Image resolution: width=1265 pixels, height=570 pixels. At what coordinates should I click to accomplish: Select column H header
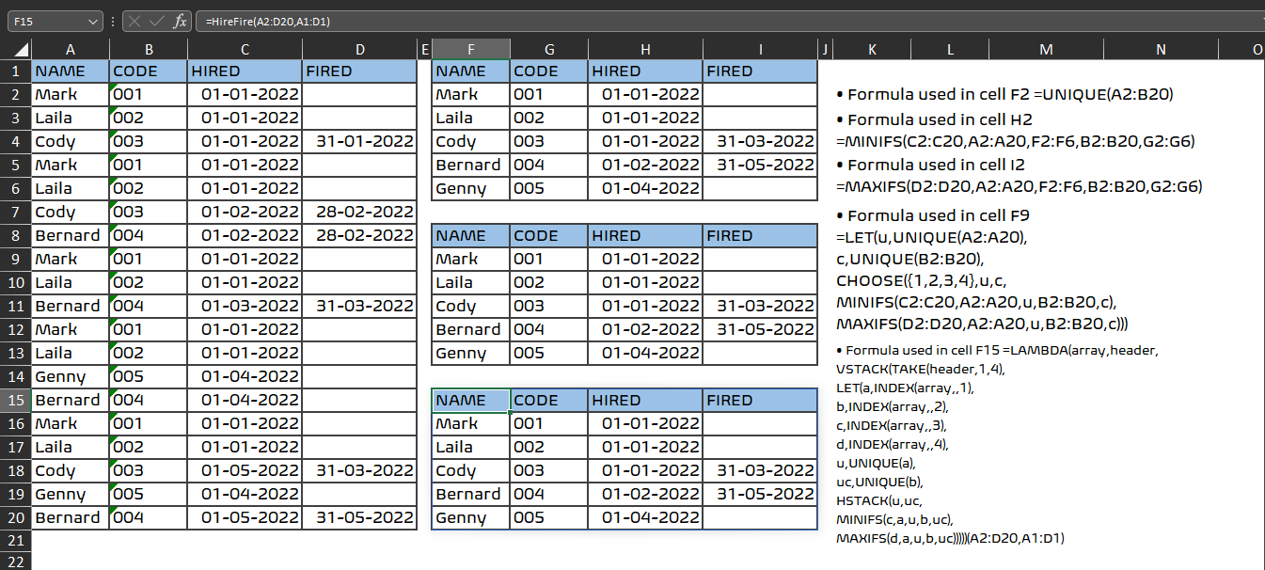click(x=646, y=49)
